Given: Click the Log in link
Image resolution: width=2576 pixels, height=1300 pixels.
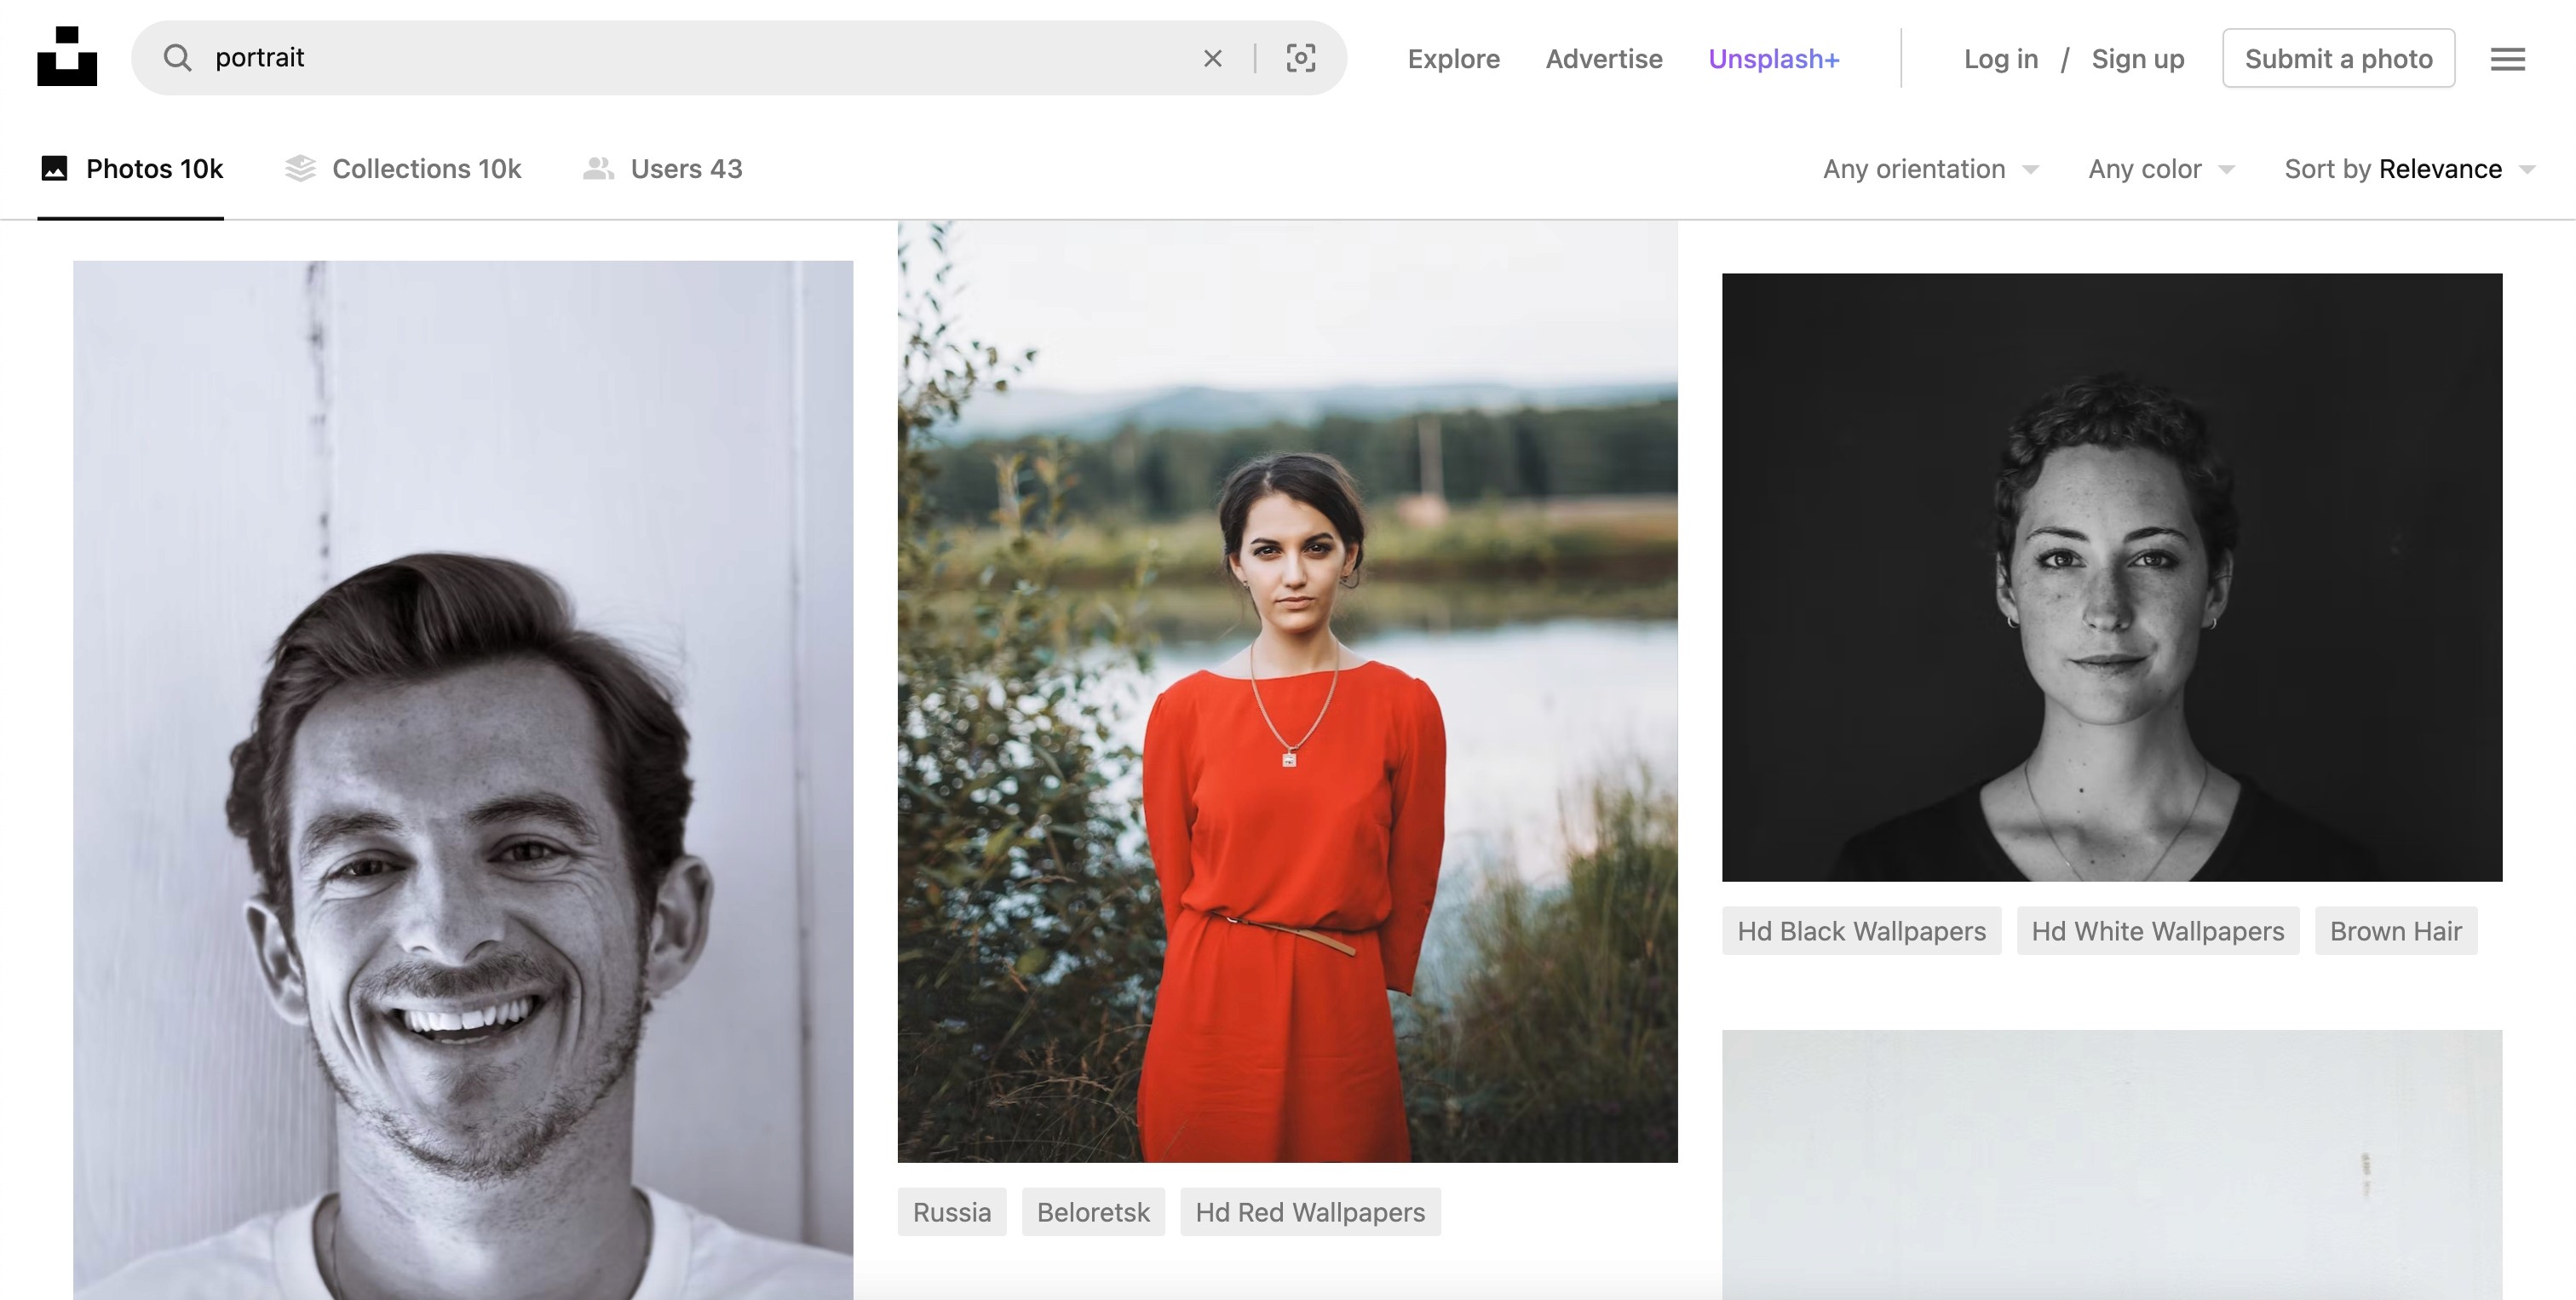Looking at the screenshot, I should 2000,59.
